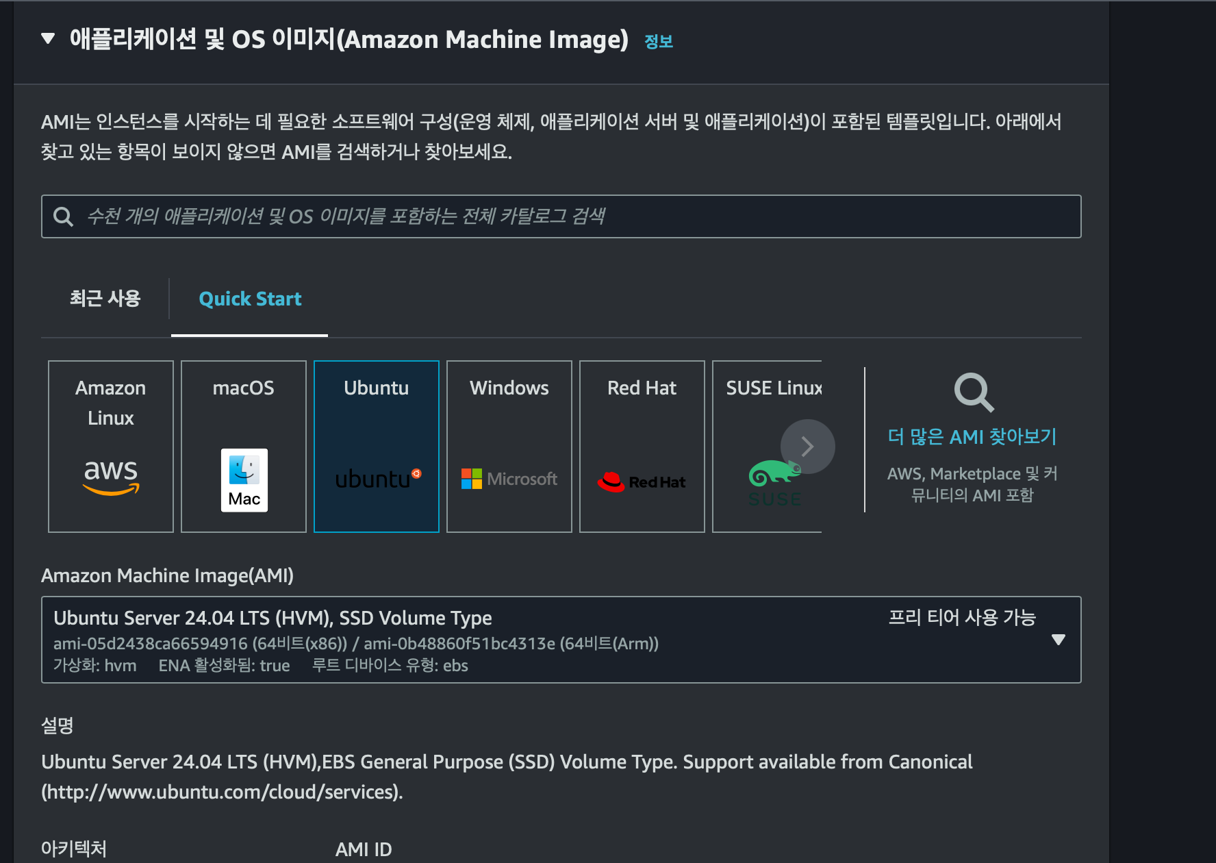Click the AMI introduction paragraph
Screen dimensions: 1216x863
pyautogui.click(x=551, y=136)
